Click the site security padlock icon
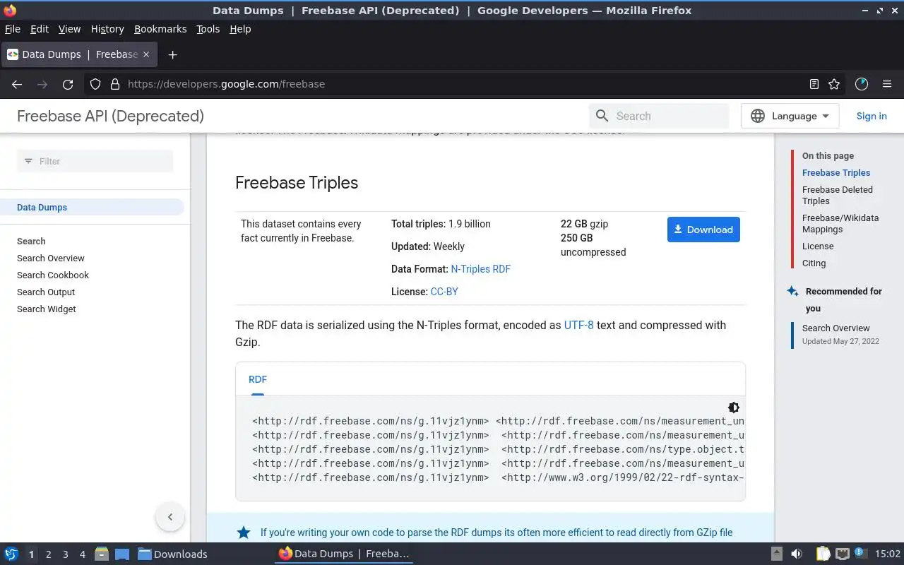The width and height of the screenshot is (904, 565). [x=115, y=84]
